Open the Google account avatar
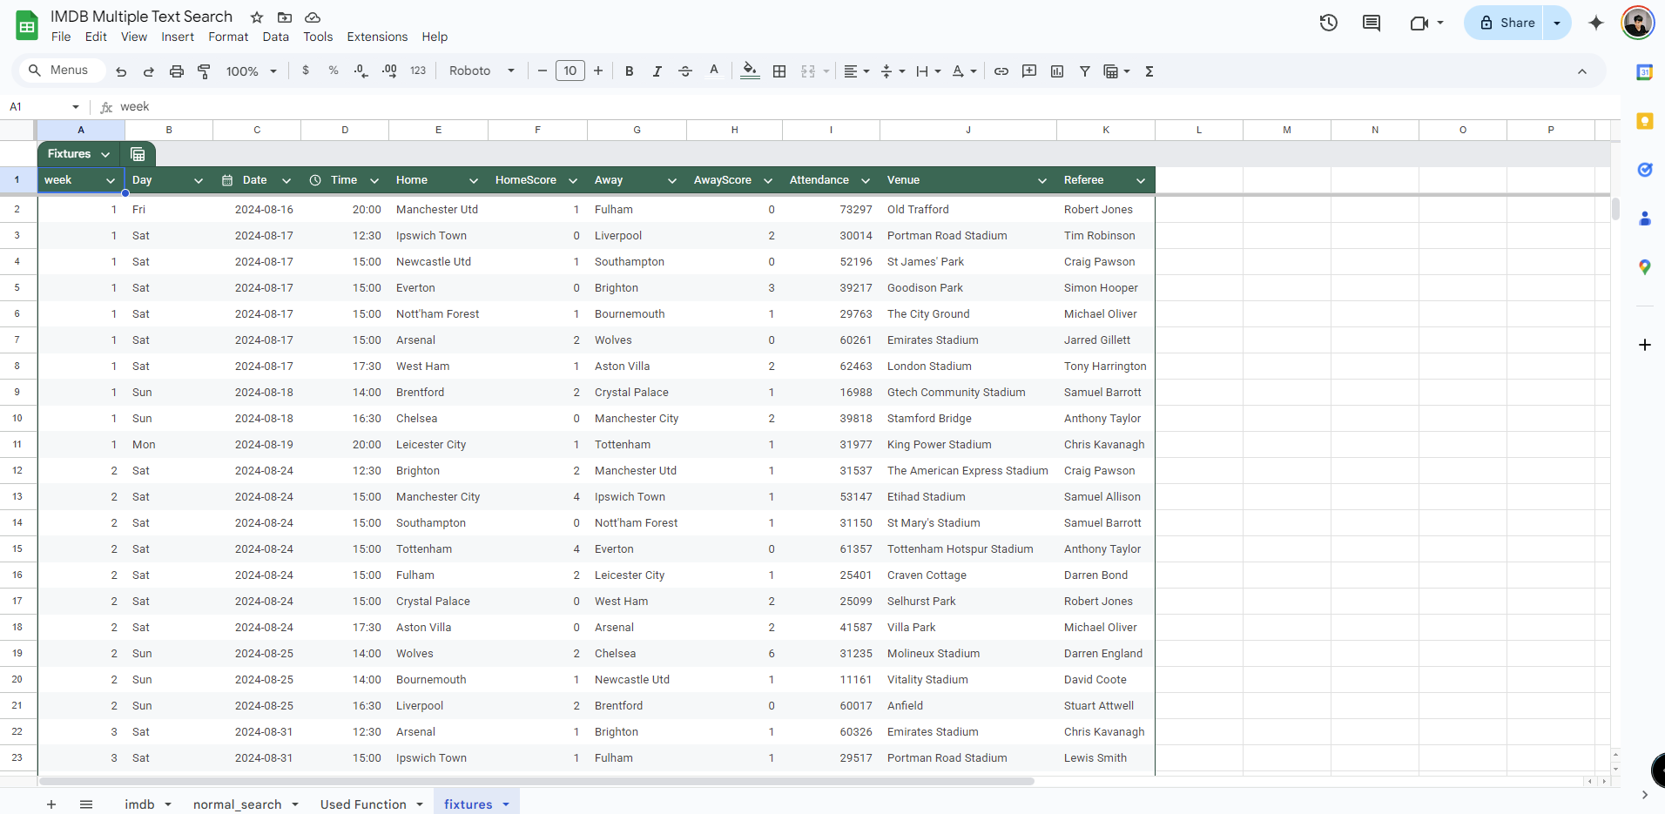 click(1638, 23)
